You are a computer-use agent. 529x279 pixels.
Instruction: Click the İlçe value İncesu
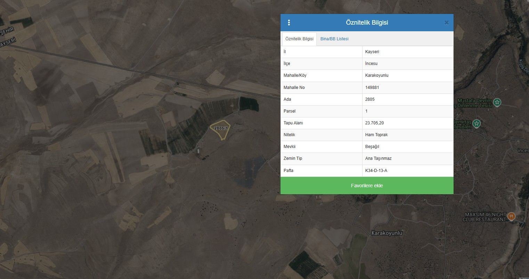(371, 64)
